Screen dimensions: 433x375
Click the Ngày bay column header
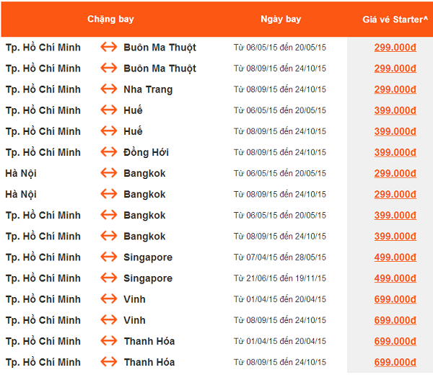(281, 19)
